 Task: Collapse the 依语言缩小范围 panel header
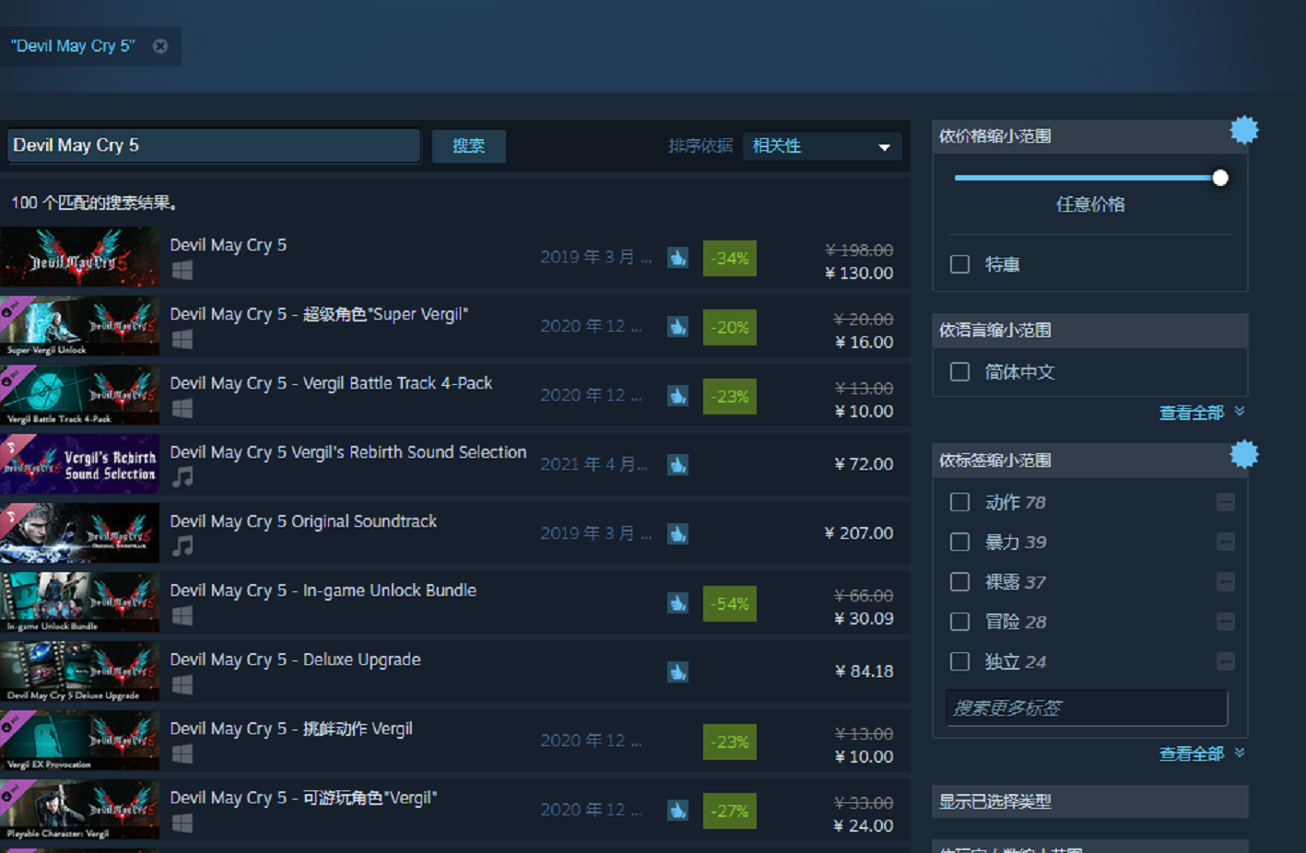[1090, 330]
